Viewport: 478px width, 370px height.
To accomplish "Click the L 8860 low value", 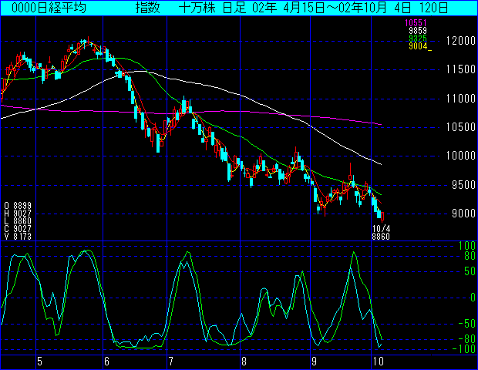I will click(18, 221).
